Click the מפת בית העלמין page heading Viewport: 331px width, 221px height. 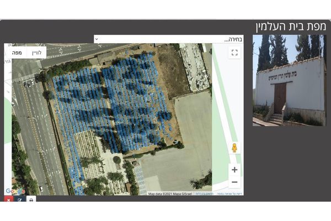[x=290, y=27]
